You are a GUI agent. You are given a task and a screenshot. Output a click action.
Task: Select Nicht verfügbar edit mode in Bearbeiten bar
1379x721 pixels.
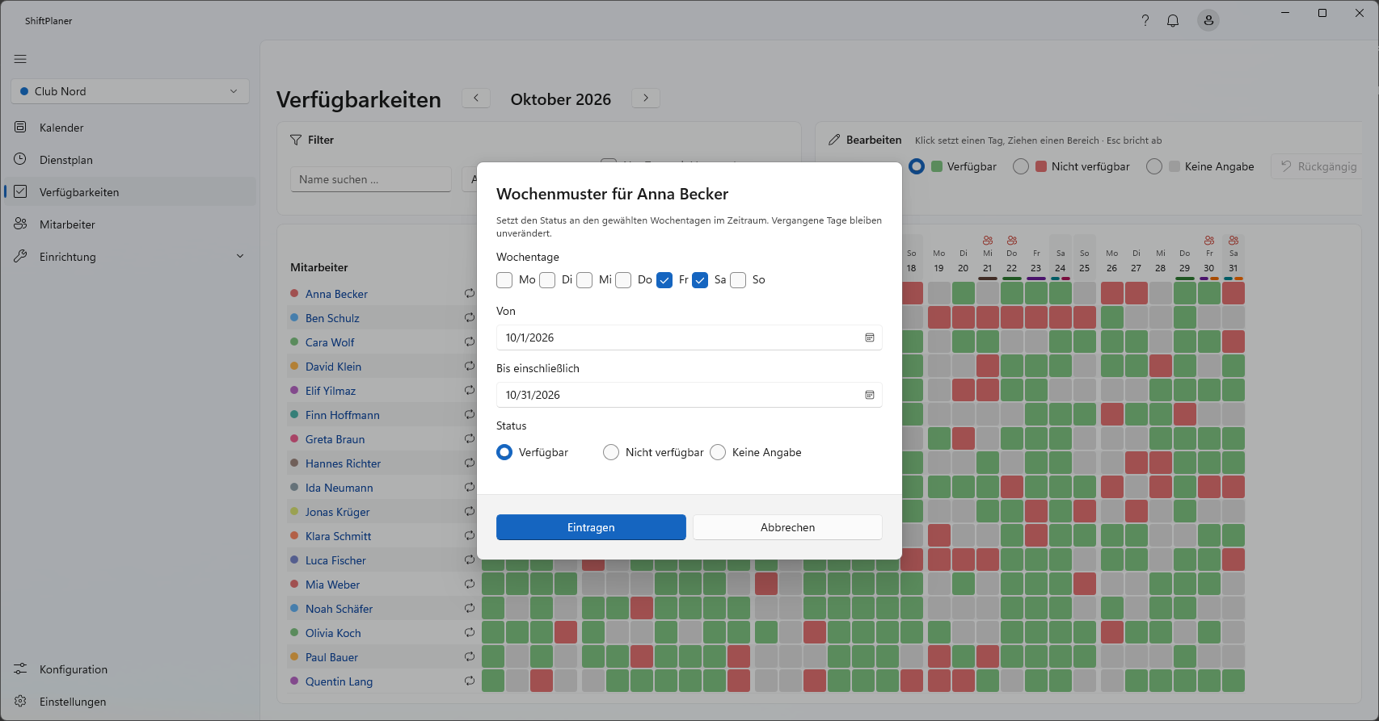(x=1021, y=166)
